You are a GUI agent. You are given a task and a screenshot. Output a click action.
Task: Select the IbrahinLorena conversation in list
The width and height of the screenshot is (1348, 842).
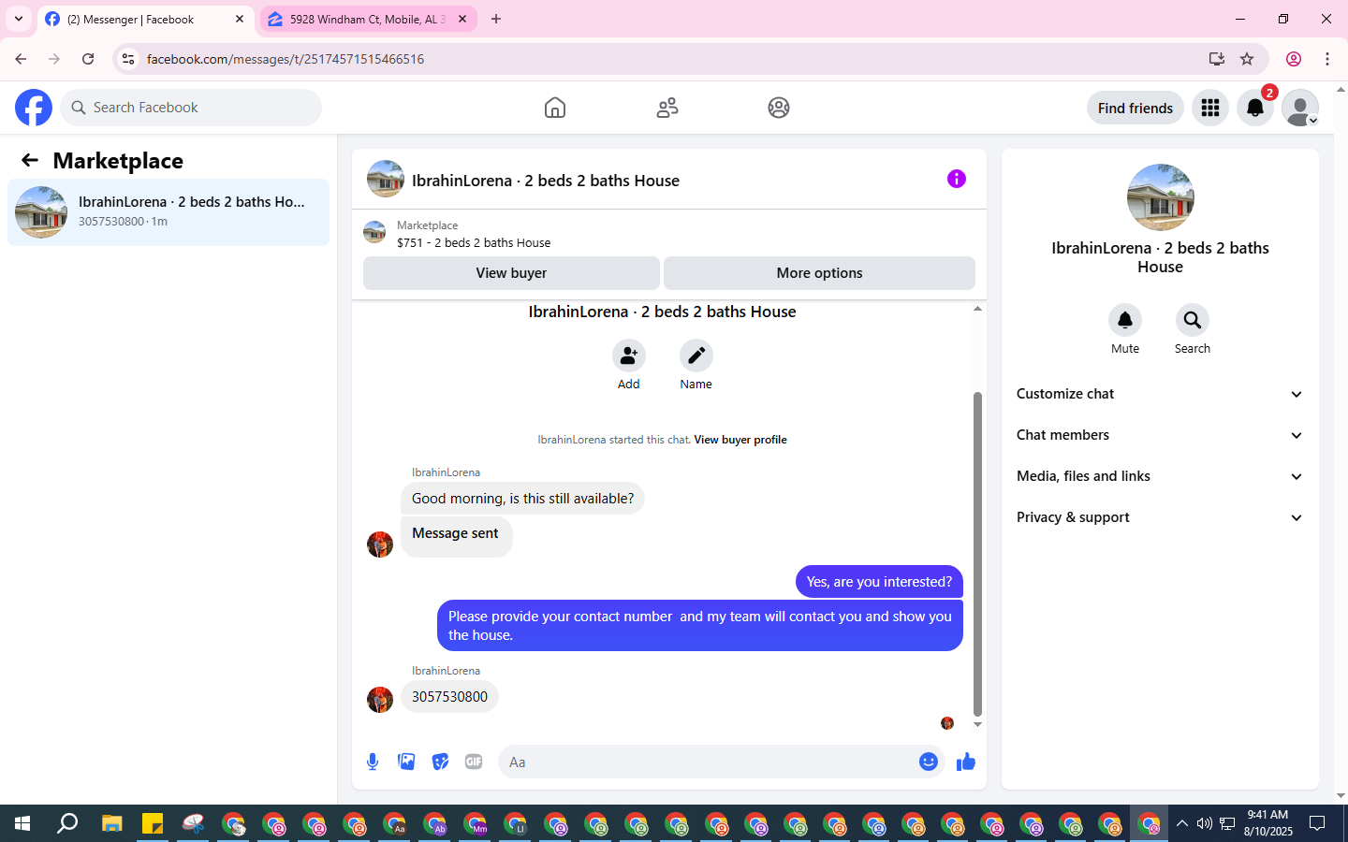tap(168, 212)
